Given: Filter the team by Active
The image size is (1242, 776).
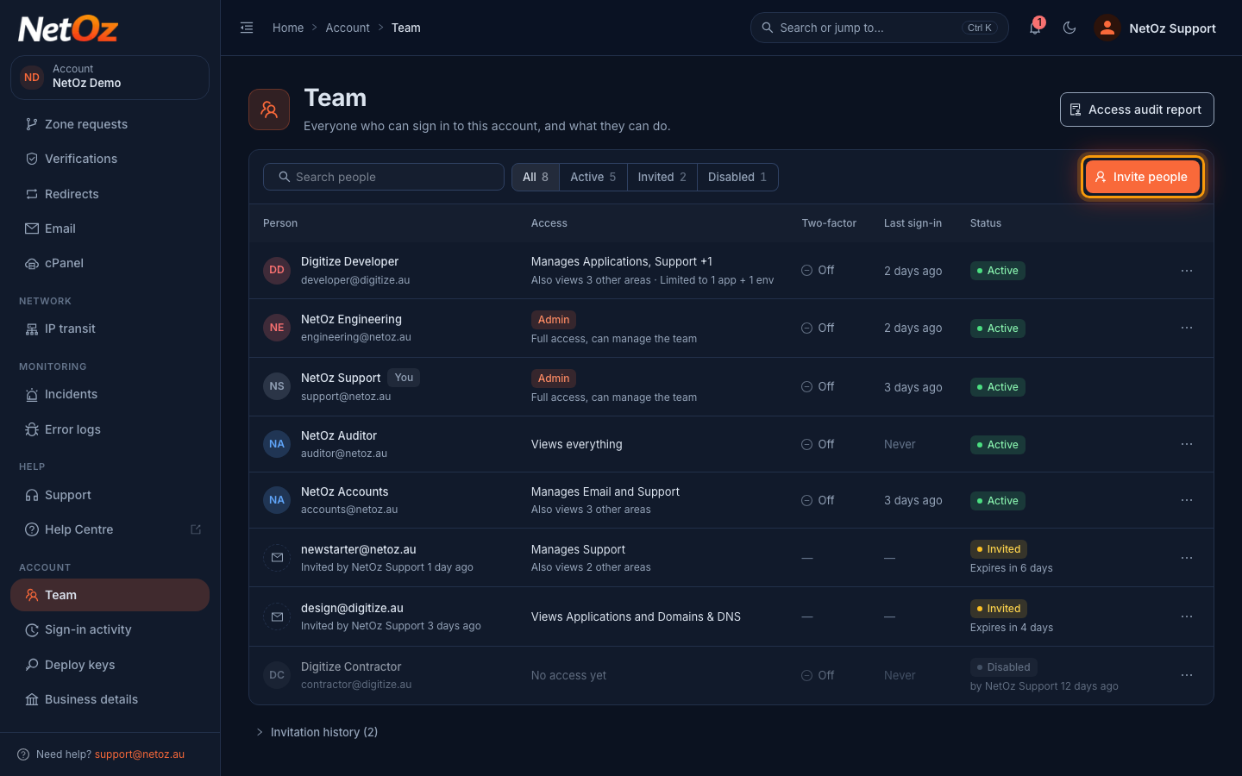Looking at the screenshot, I should [x=593, y=177].
